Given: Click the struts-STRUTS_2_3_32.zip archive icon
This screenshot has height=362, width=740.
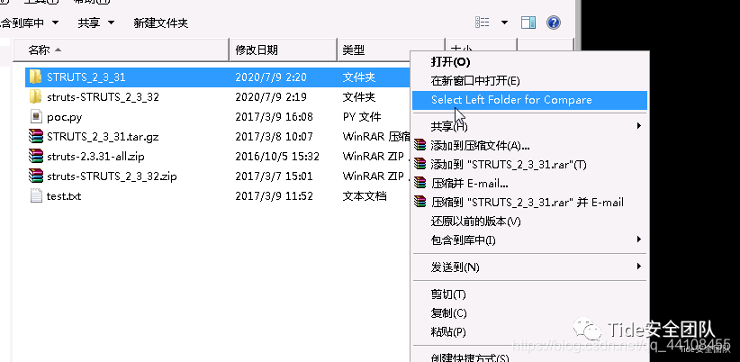Looking at the screenshot, I should [35, 176].
